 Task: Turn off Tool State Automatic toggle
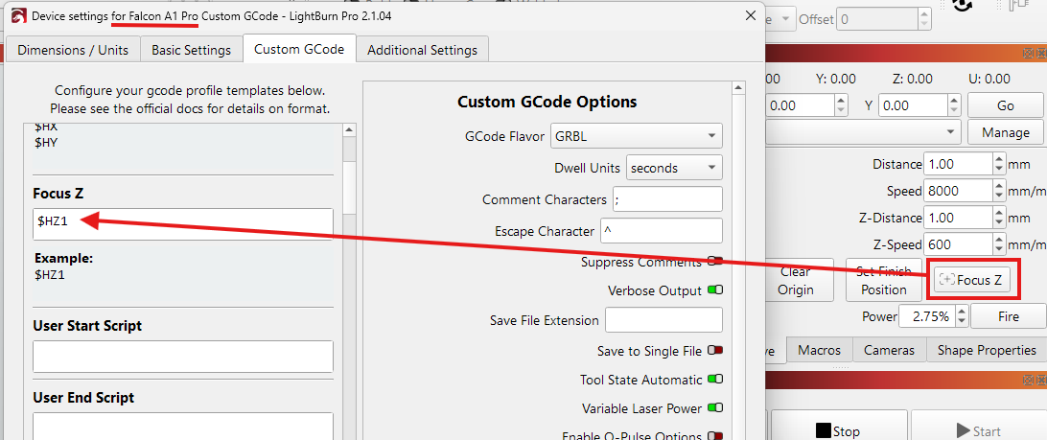pyautogui.click(x=715, y=380)
